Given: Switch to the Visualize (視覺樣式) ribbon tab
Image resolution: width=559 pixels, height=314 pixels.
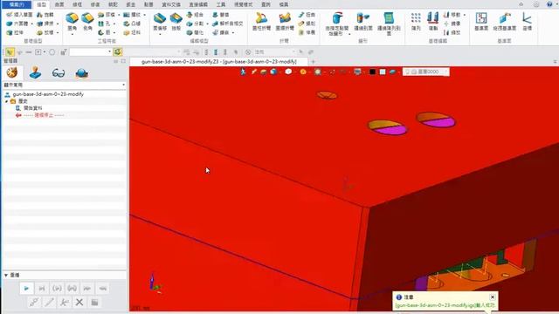Looking at the screenshot, I should tap(243, 4).
